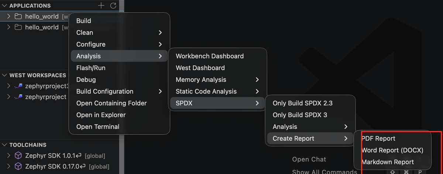The height and width of the screenshot is (174, 443).
Task: Select Build from the context menu
Action: (119, 21)
